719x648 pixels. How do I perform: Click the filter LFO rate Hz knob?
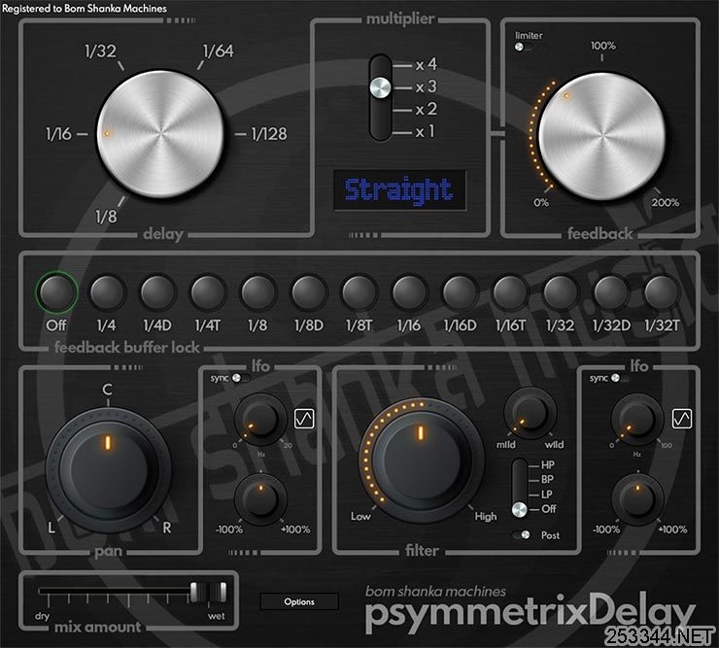coord(637,419)
